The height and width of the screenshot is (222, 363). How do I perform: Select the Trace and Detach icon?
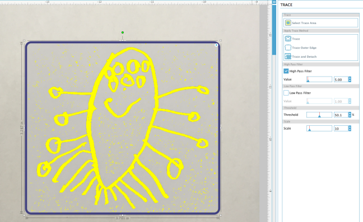coord(288,56)
